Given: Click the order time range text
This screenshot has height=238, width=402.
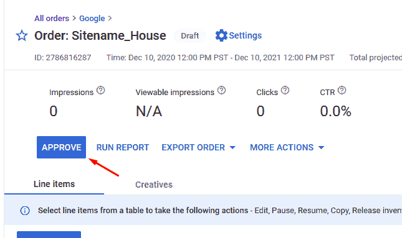Looking at the screenshot, I should pyautogui.click(x=221, y=58).
